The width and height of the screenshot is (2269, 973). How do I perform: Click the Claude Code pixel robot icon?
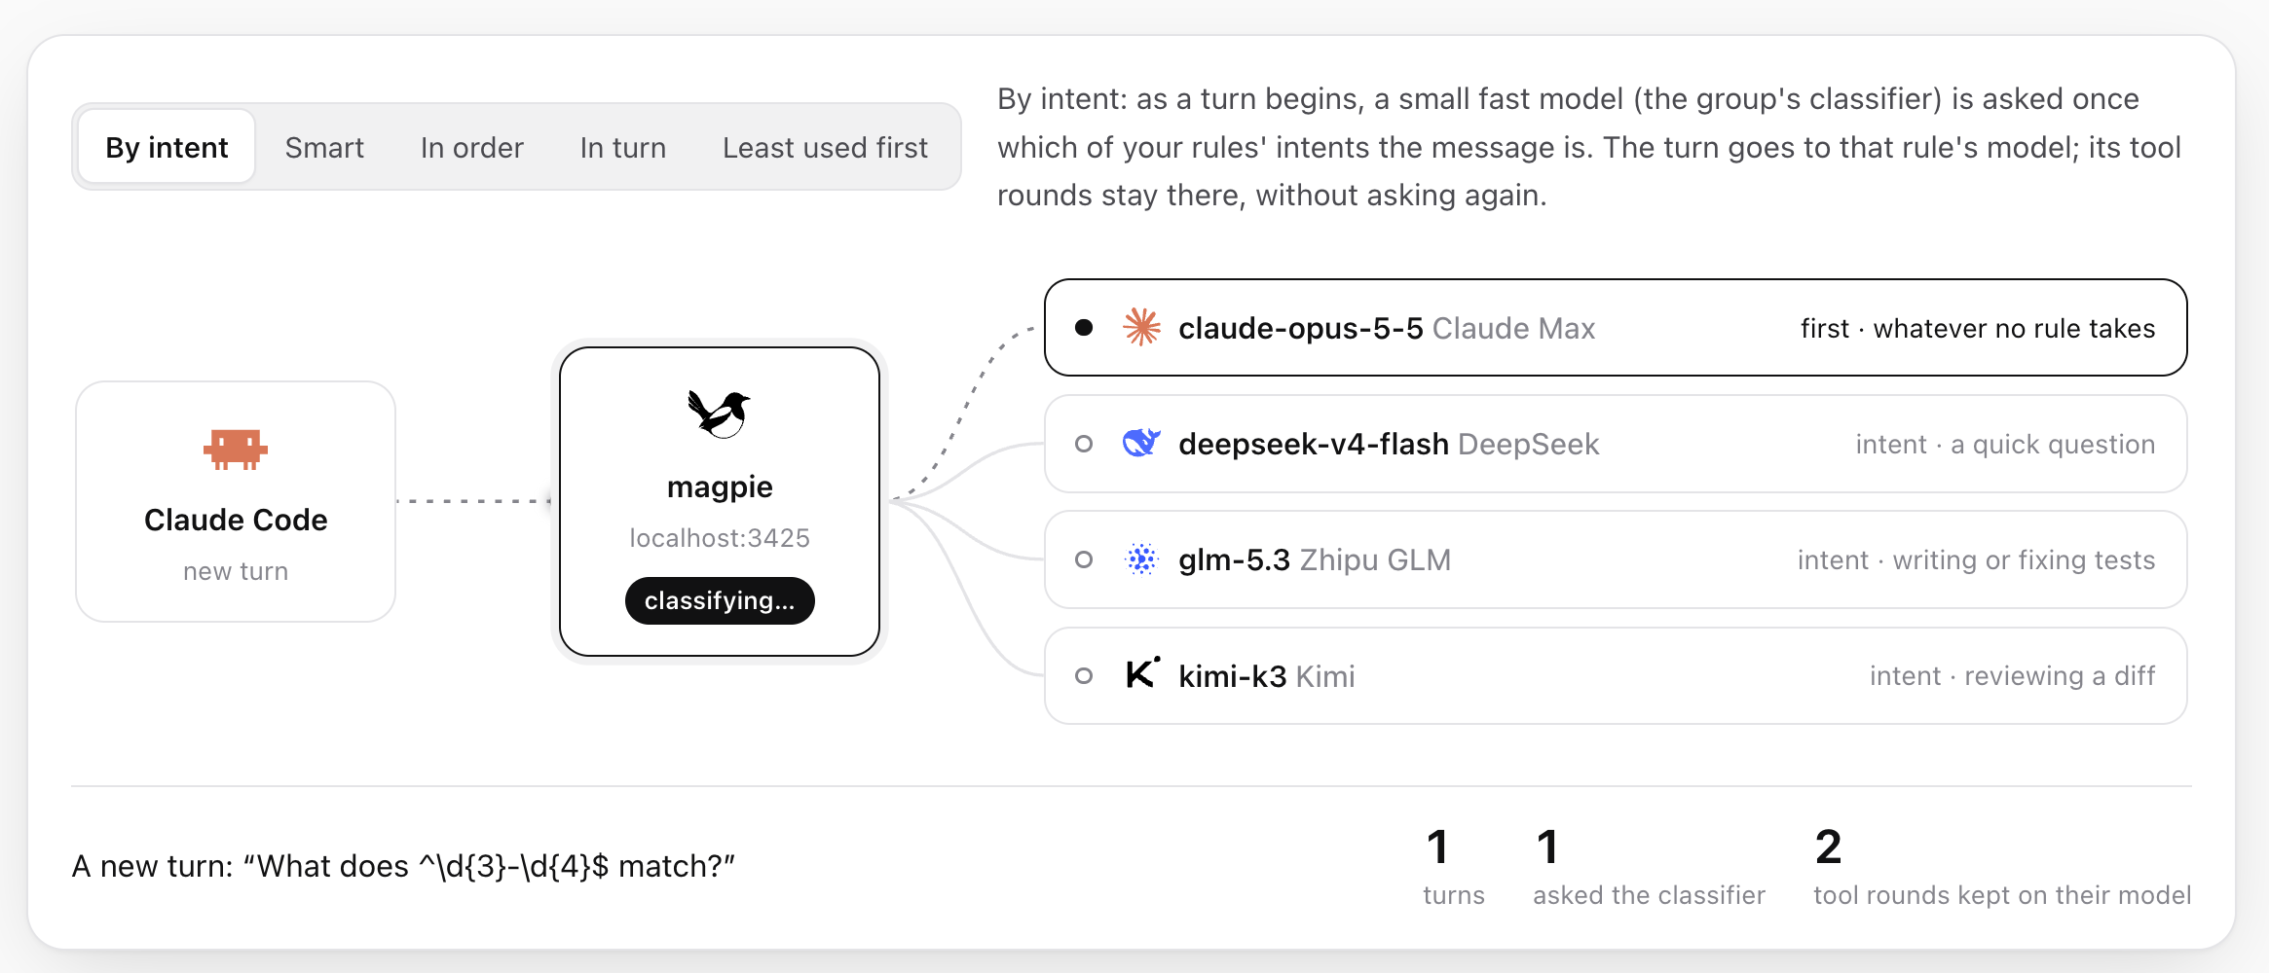236,450
